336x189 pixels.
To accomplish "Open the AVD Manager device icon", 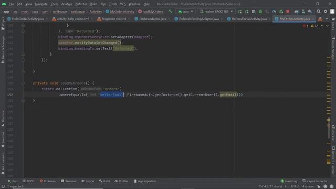I will coord(303,12).
